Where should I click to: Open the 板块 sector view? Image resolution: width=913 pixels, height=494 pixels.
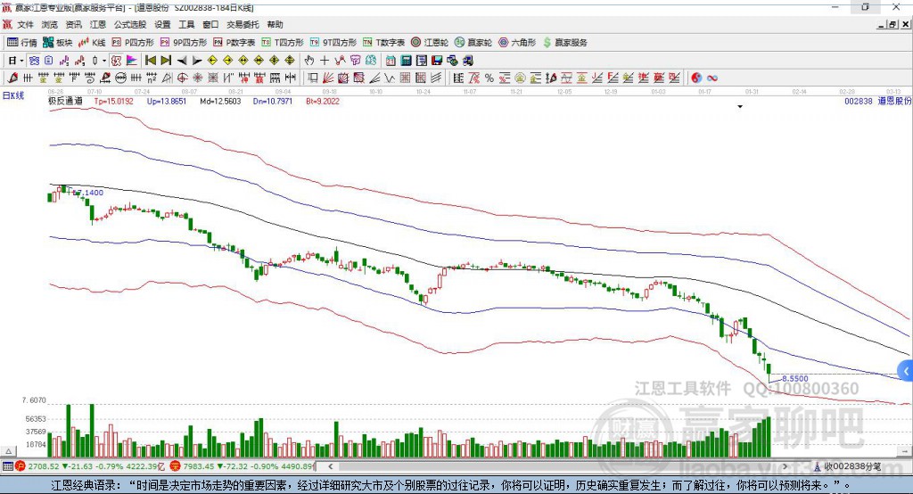pos(57,43)
